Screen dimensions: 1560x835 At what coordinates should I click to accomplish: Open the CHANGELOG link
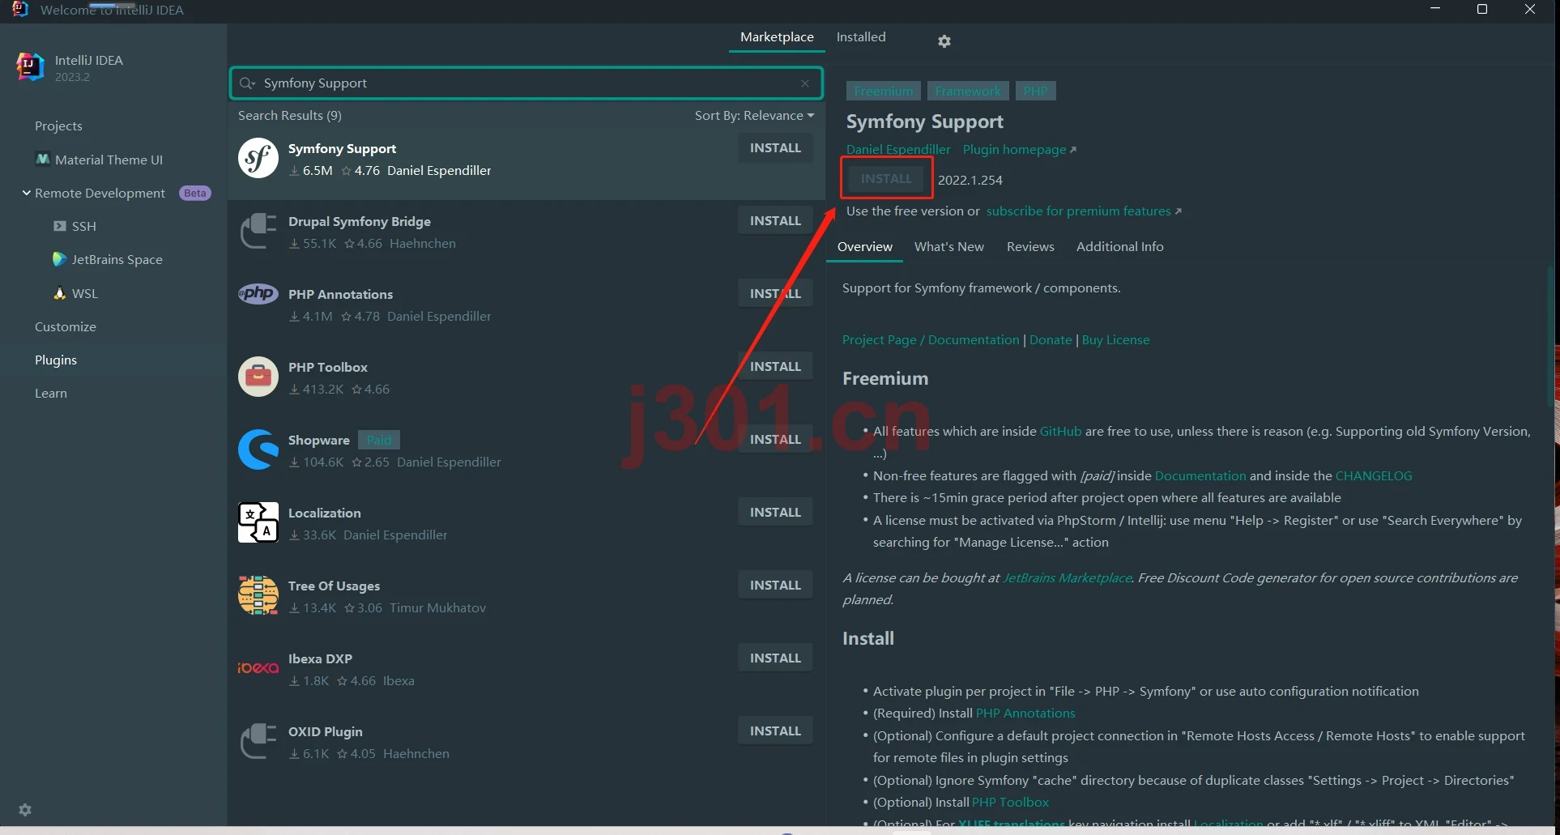click(1374, 476)
